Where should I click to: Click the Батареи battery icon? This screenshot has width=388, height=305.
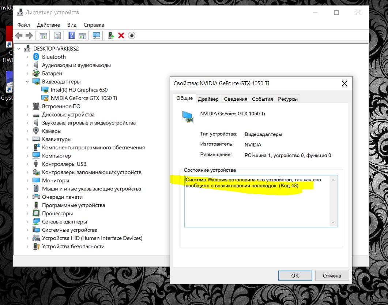pyautogui.click(x=36, y=73)
